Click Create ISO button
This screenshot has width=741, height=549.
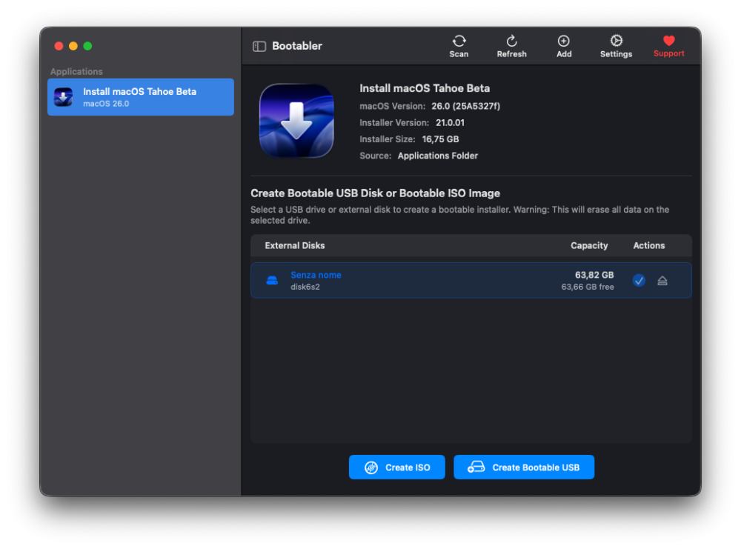coord(397,468)
